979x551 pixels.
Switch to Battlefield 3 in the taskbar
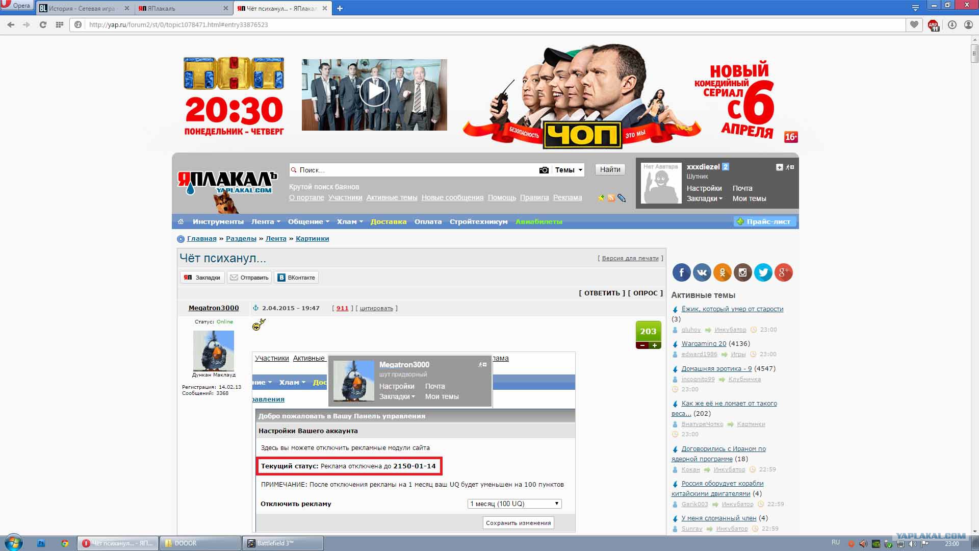[x=282, y=543]
